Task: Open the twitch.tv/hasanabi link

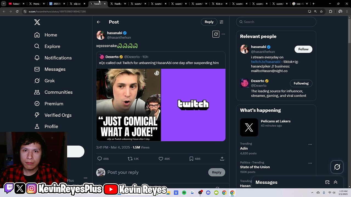Action: [266, 62]
